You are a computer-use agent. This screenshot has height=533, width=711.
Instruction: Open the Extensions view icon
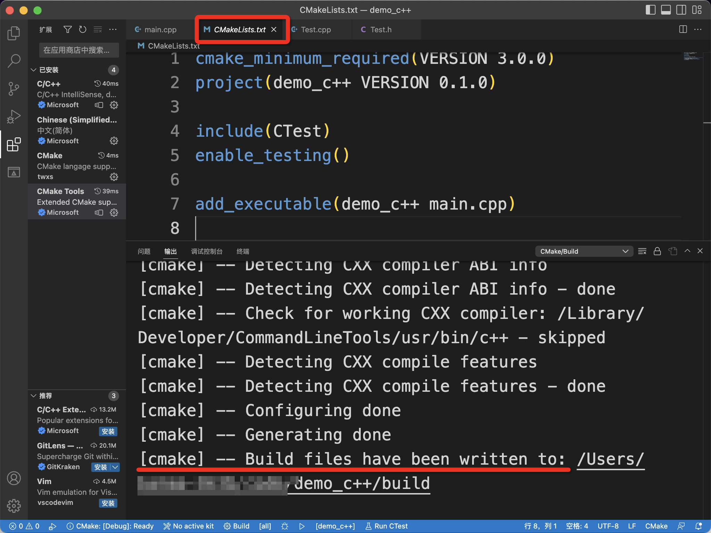[14, 144]
